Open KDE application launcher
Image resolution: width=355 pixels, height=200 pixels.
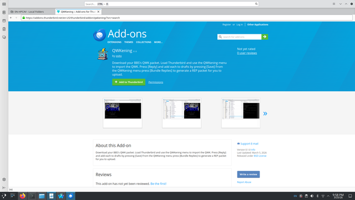coord(4,196)
